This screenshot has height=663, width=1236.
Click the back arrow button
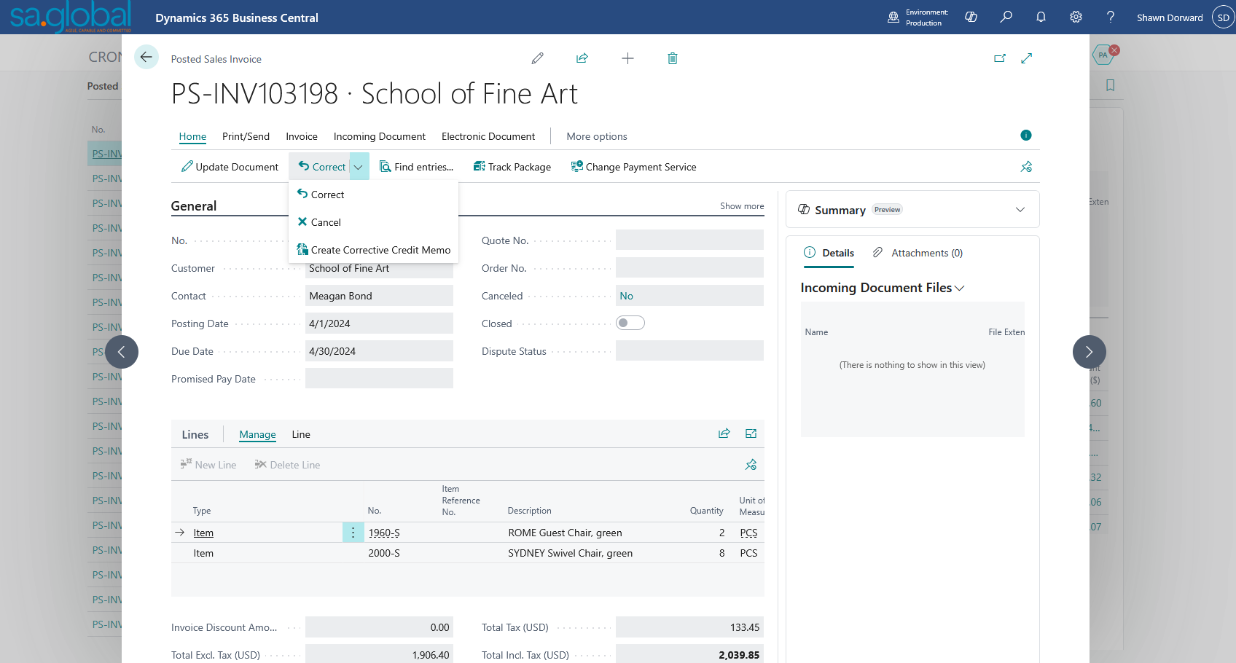click(x=146, y=57)
